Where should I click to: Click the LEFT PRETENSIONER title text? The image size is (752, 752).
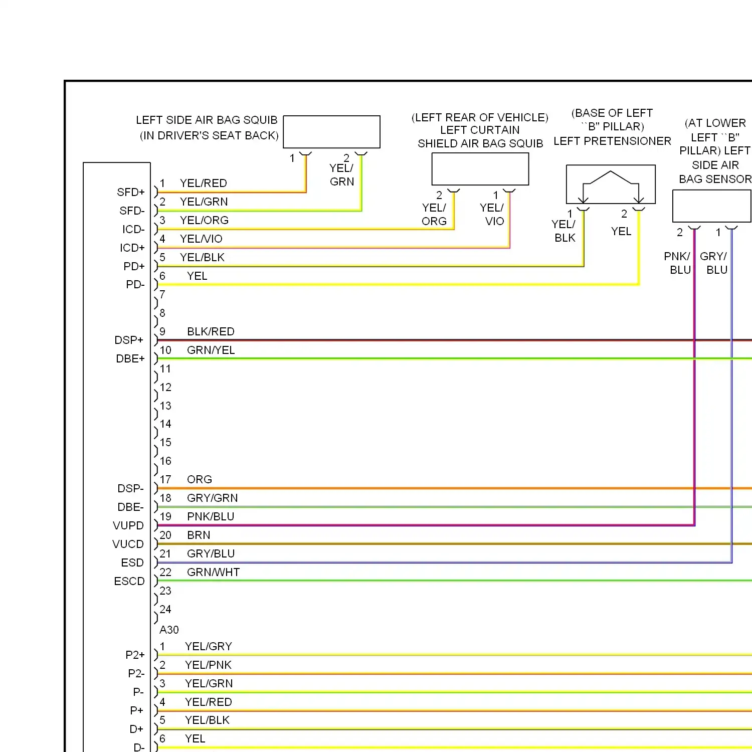pos(612,141)
